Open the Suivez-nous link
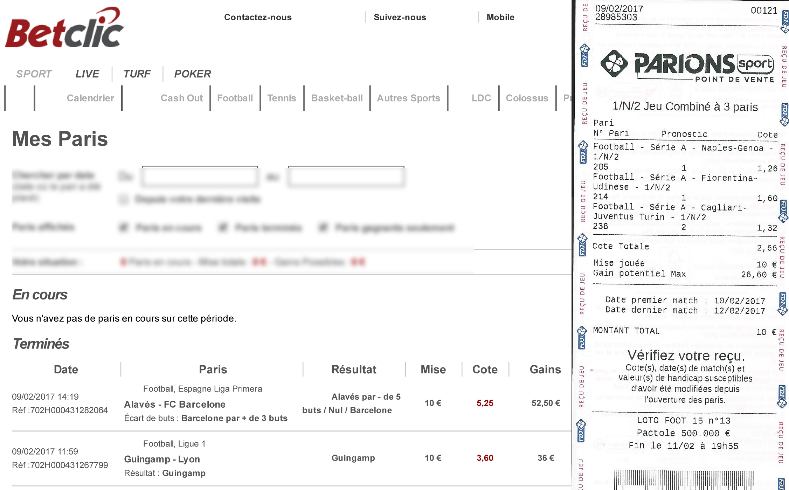The width and height of the screenshot is (789, 490). 400,17
